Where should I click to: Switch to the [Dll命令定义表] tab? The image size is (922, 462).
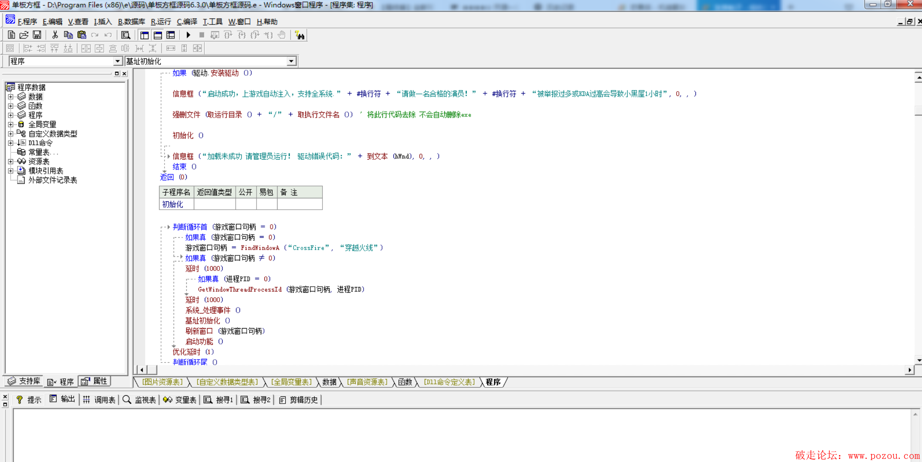(449, 382)
